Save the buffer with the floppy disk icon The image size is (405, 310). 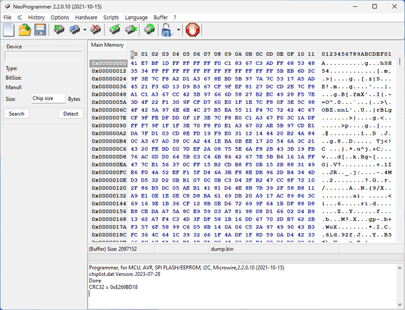tap(40, 30)
